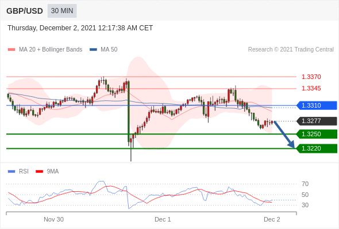Viewport: 339px width, 229px height.
Task: Click the RSI 70 level label
Action: (x=305, y=184)
